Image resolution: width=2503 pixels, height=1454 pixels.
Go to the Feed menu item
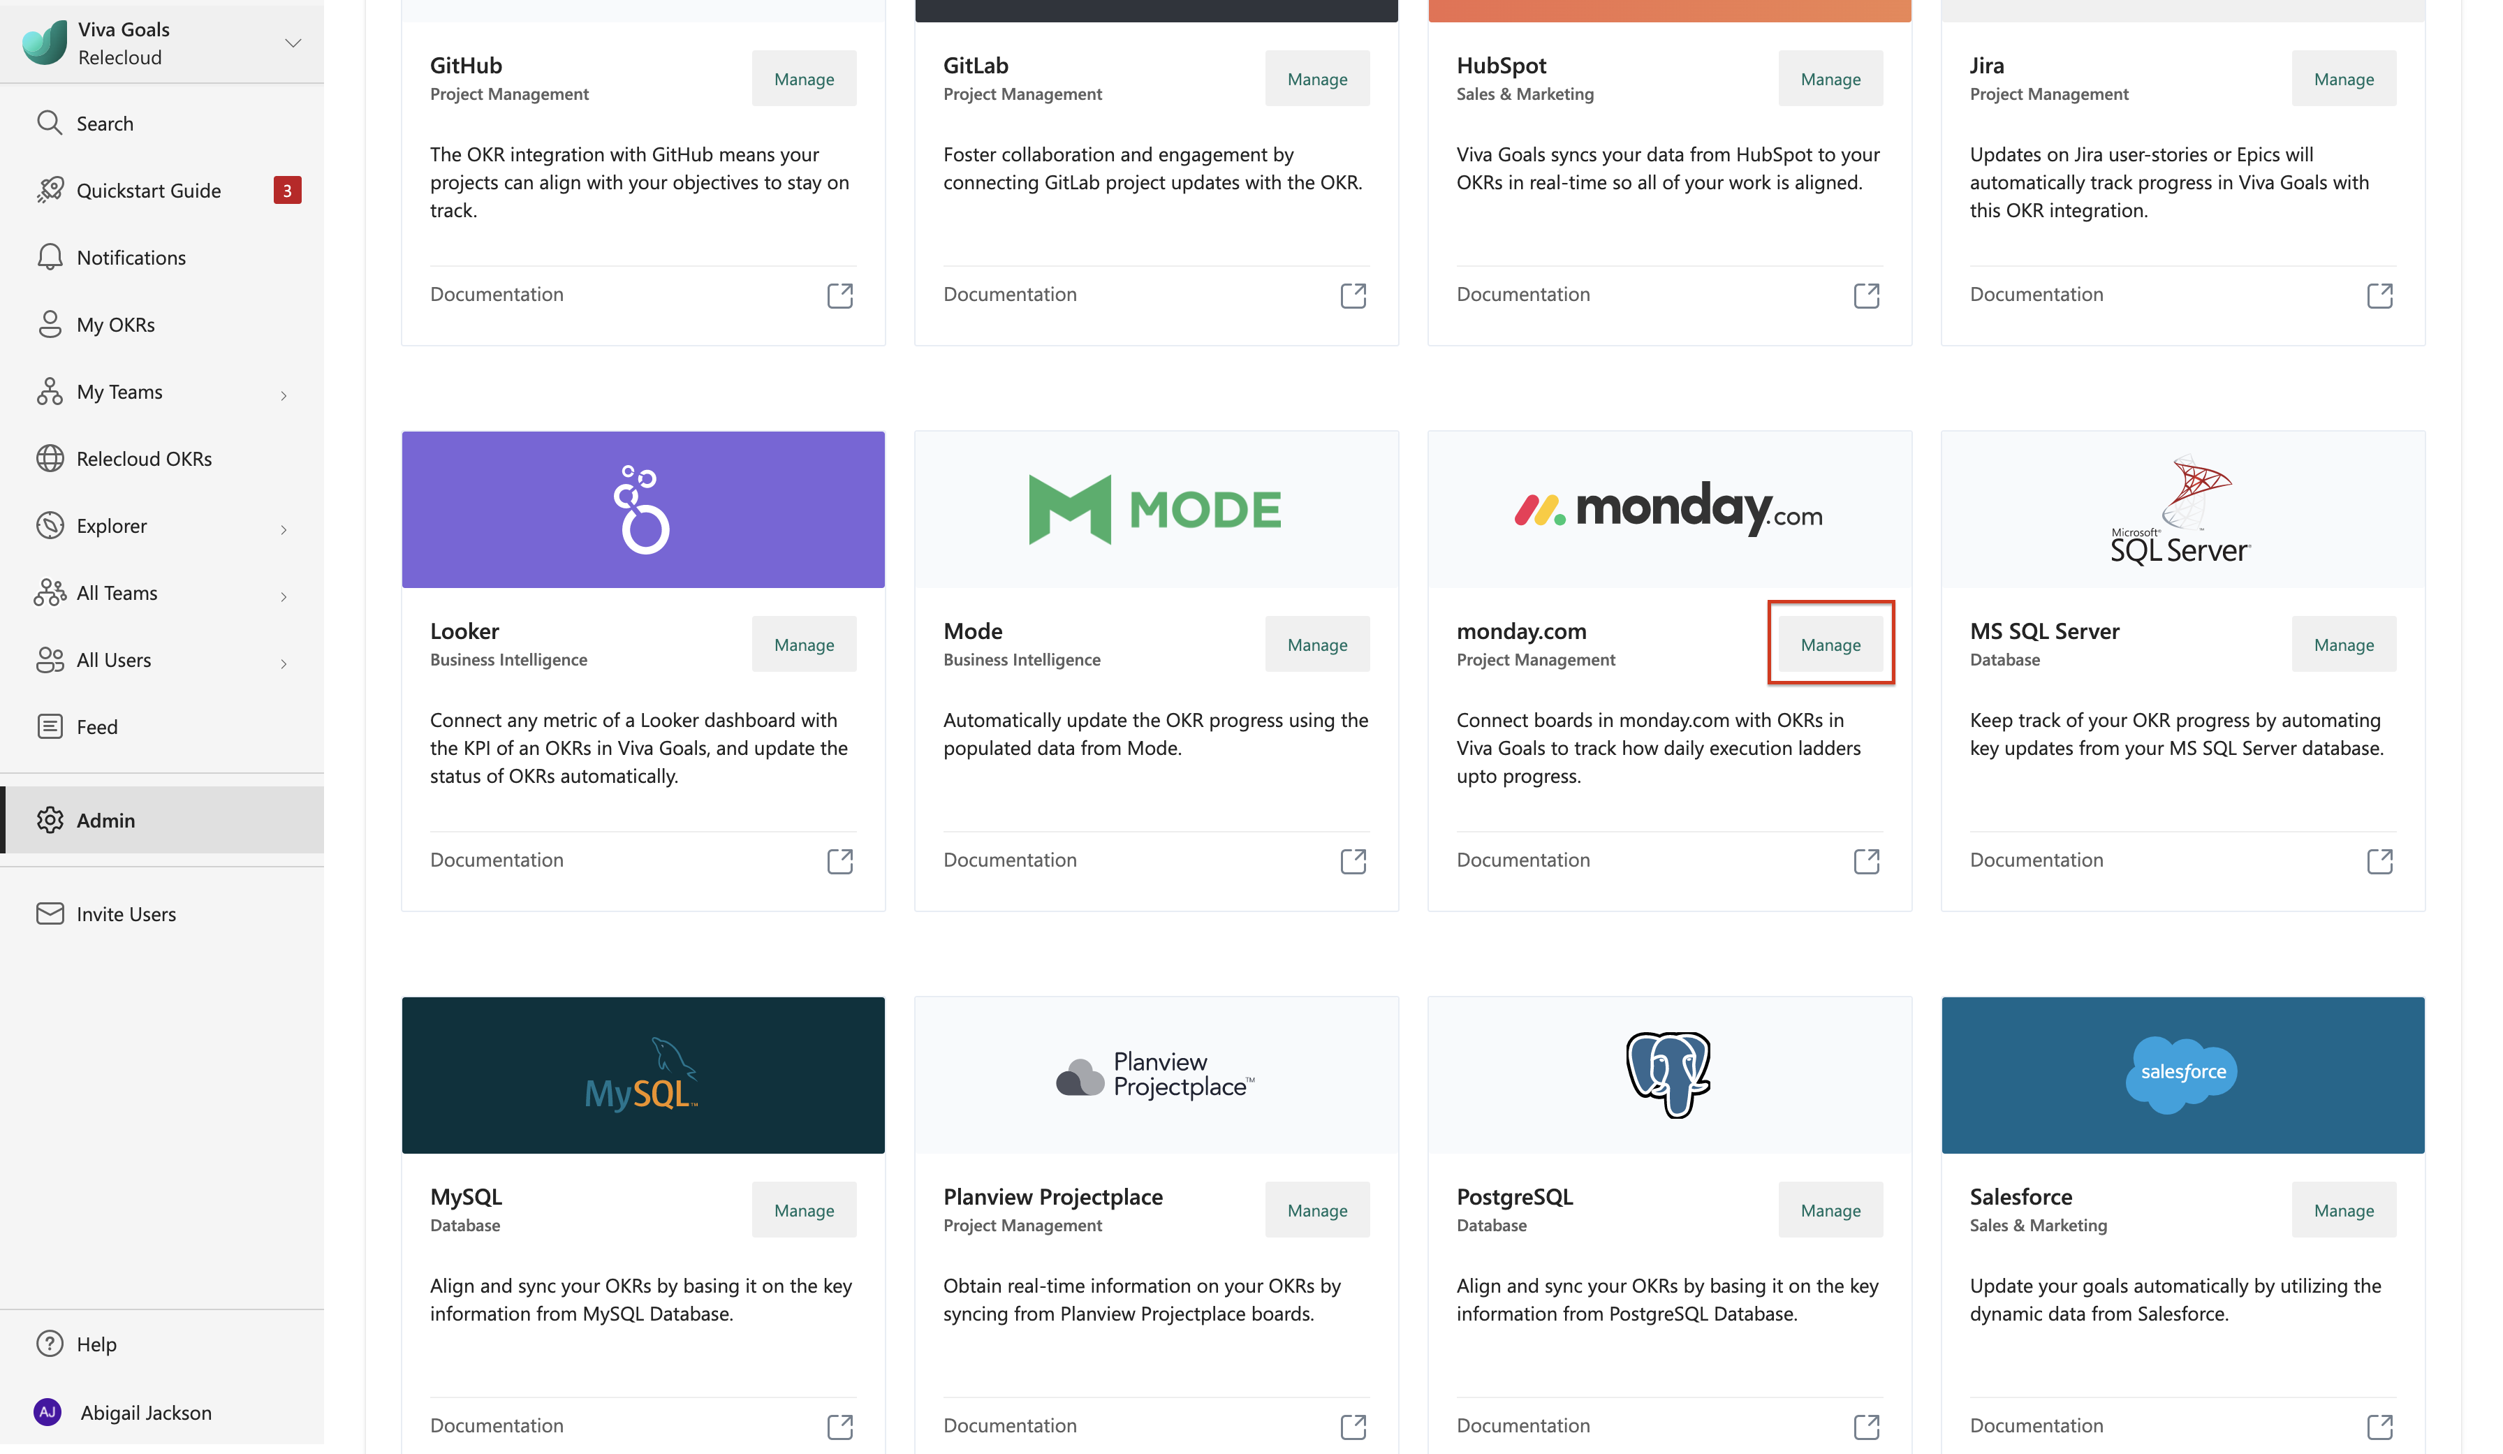(x=96, y=727)
